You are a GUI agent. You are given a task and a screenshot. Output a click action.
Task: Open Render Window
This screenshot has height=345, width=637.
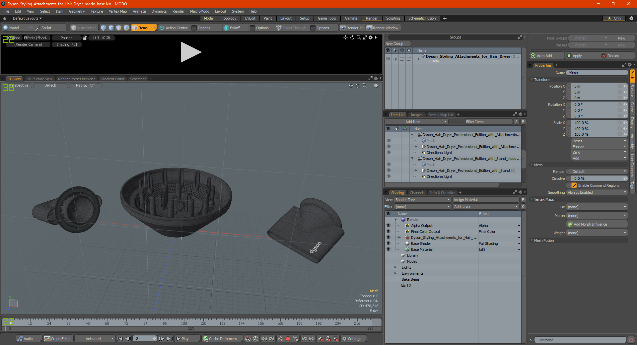383,28
